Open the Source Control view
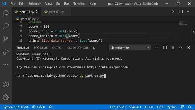 [6, 39]
